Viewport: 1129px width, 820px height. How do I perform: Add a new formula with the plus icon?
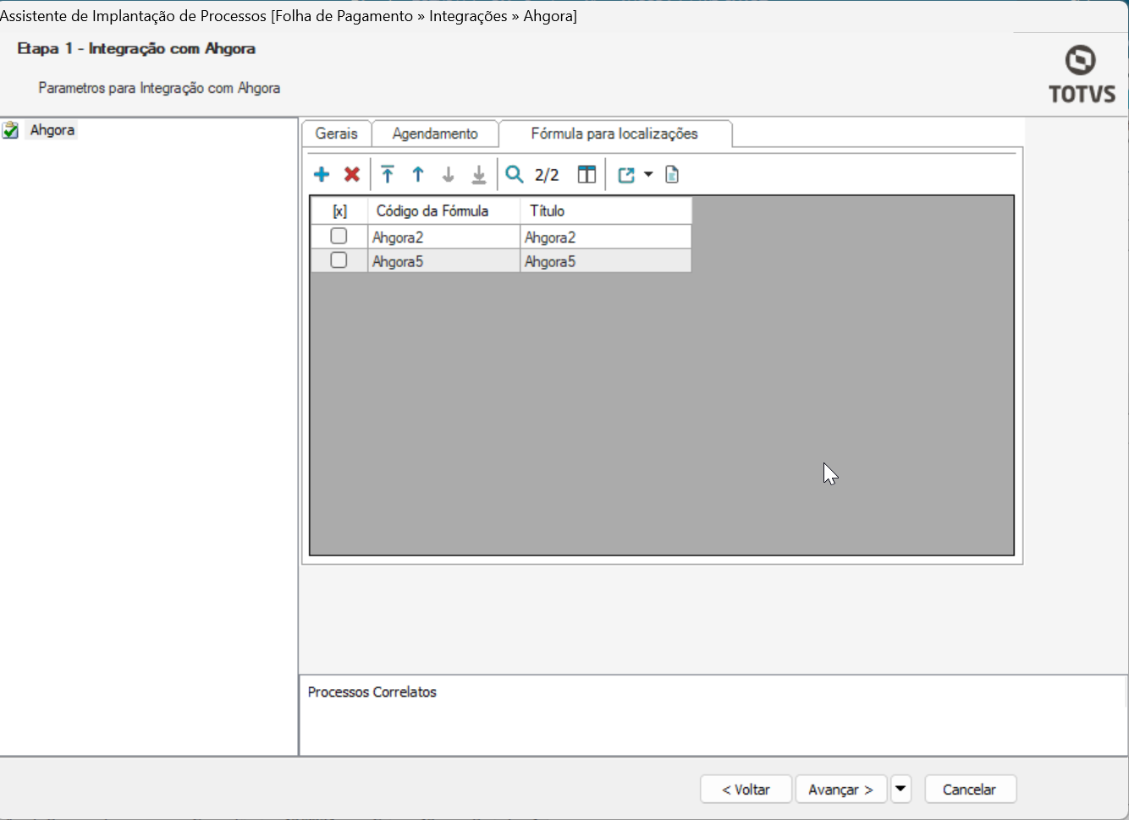322,175
